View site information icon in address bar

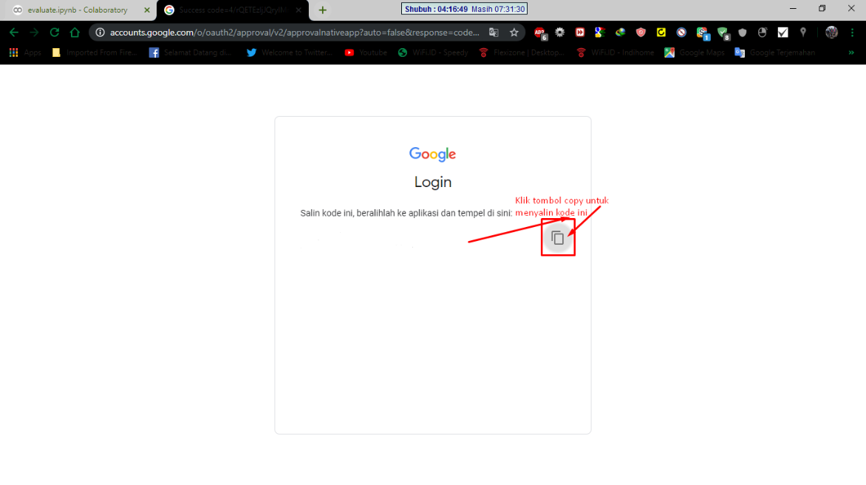100,33
